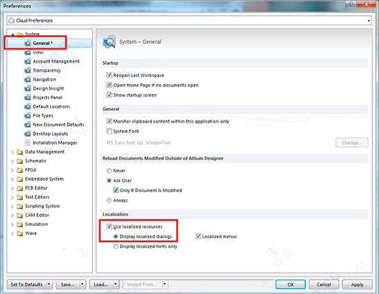Open the Set To Defaults dropdown arrow
The width and height of the screenshot is (379, 294).
49,284
